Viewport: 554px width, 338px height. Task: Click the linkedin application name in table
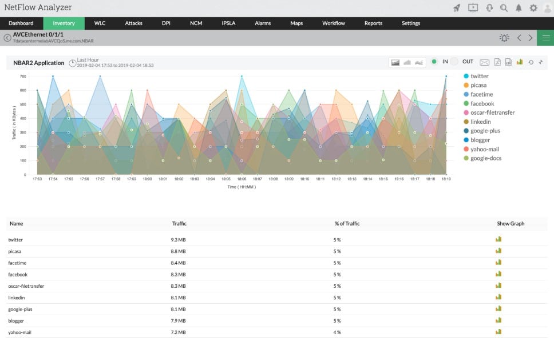pyautogui.click(x=17, y=298)
